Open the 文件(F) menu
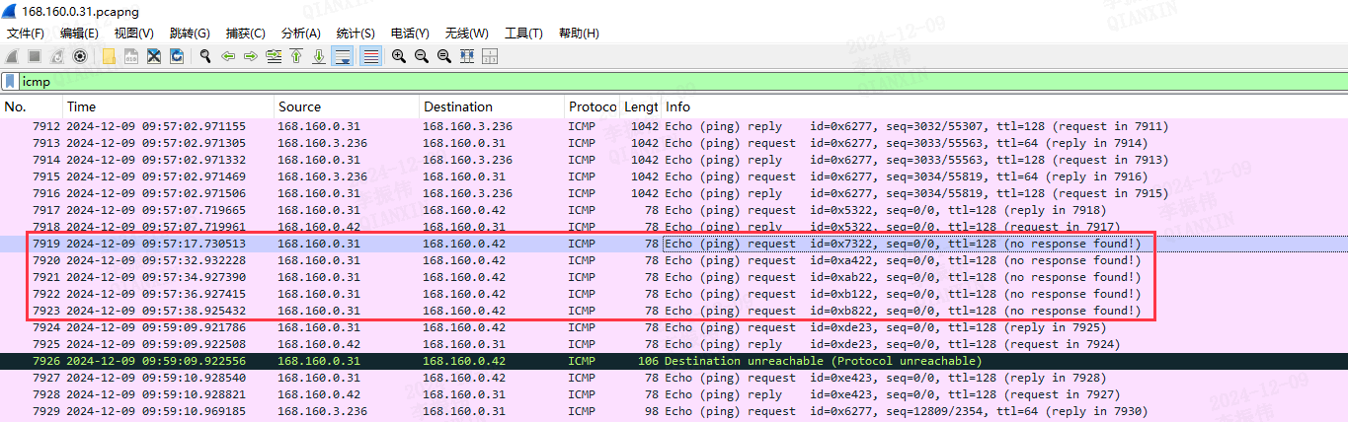1348x422 pixels. [26, 34]
